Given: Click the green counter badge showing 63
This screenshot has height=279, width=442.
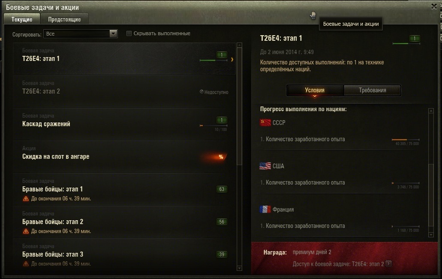Looking at the screenshot, I should [222, 189].
